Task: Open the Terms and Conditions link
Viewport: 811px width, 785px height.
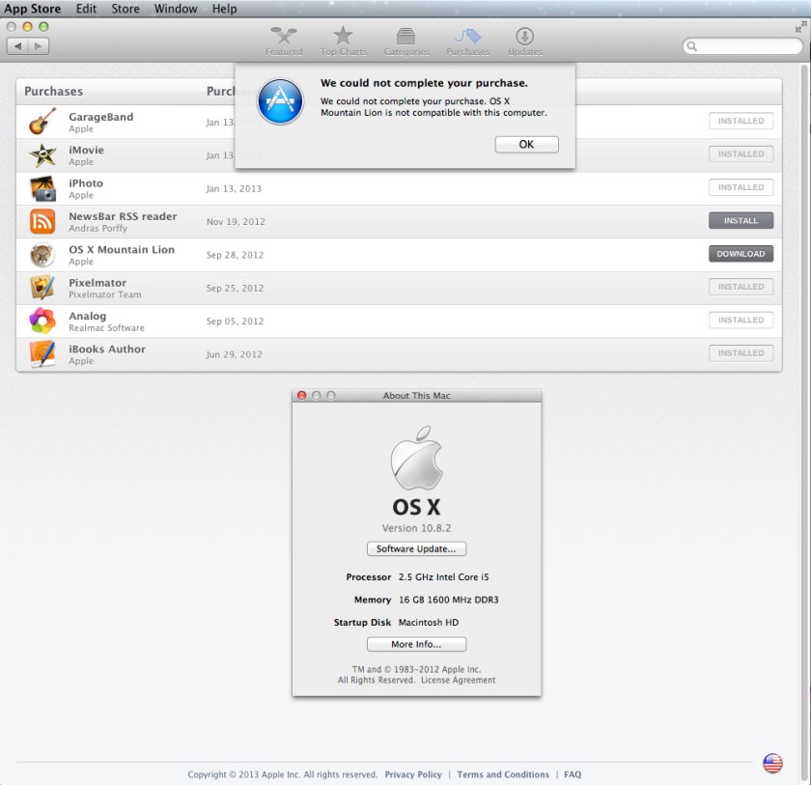Action: pyautogui.click(x=503, y=774)
